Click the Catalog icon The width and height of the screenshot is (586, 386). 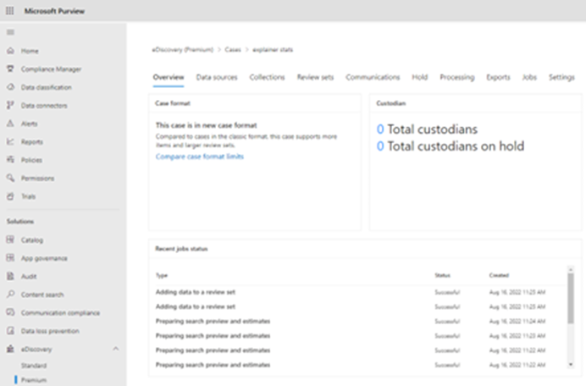coord(10,240)
